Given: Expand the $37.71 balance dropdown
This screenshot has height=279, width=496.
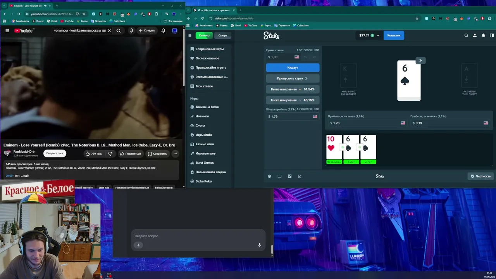Looking at the screenshot, I should [369, 35].
